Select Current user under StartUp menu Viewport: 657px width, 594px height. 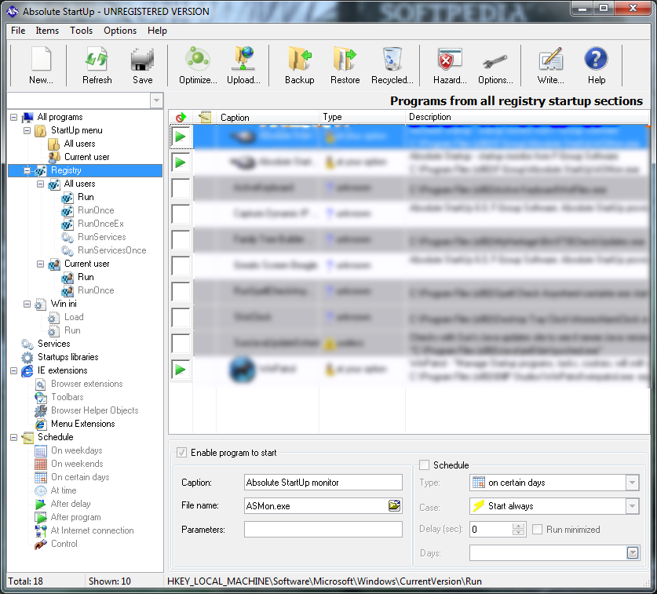[x=86, y=157]
